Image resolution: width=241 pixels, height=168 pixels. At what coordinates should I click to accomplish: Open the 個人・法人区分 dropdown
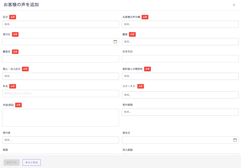[x=60, y=76]
